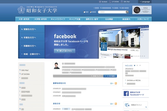
Task: Click the search magnifier button
Action: pos(127,12)
